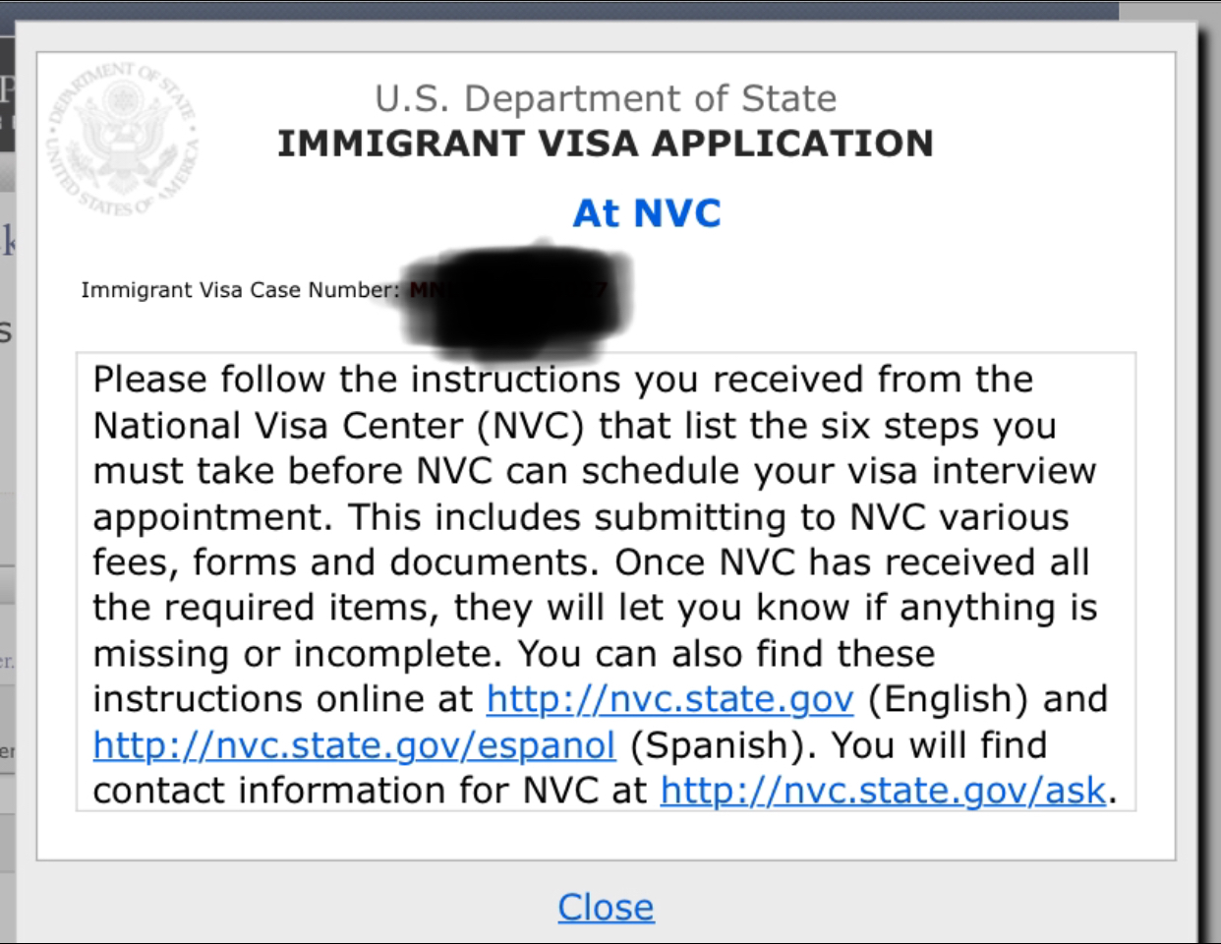Click the IMMIGRANT VISA APPLICATION title

606,144
